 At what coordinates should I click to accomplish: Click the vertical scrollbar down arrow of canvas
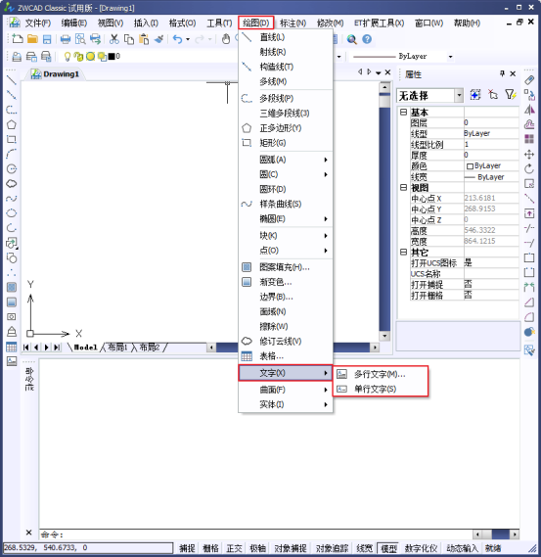tap(384, 336)
